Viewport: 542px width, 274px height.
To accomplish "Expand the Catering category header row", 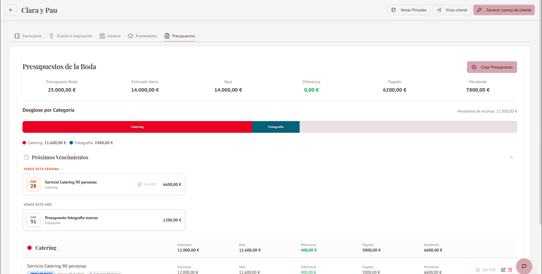I will point(46,248).
